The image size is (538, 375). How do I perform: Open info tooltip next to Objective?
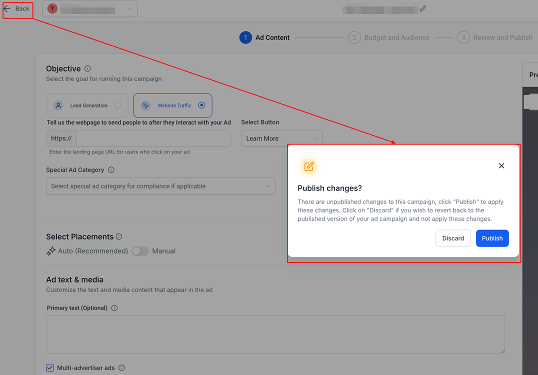87,68
